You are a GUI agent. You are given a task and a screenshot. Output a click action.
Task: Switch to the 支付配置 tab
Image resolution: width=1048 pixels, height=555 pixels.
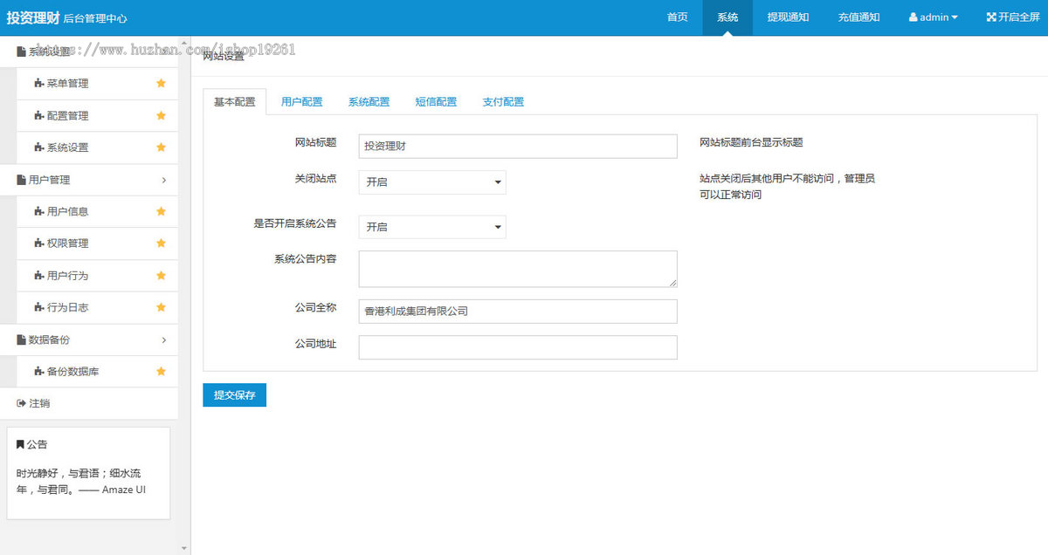504,101
